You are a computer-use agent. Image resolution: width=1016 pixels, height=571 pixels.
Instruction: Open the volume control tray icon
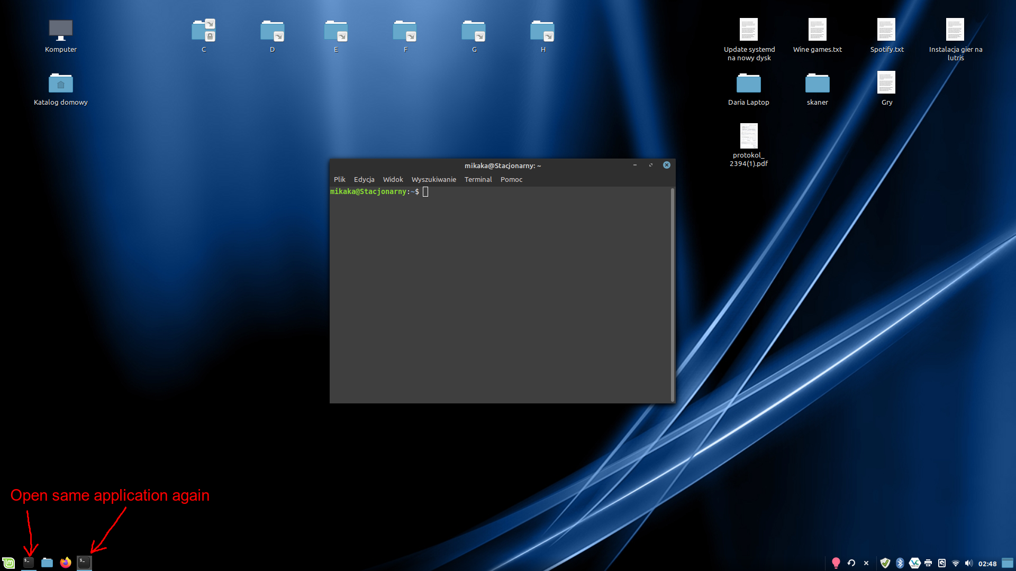point(968,563)
